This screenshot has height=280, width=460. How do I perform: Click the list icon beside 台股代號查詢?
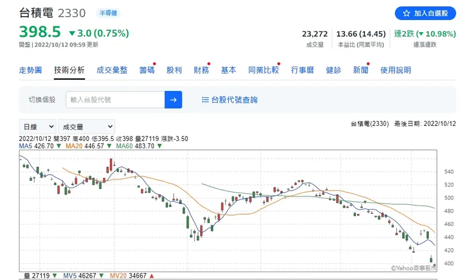(205, 99)
